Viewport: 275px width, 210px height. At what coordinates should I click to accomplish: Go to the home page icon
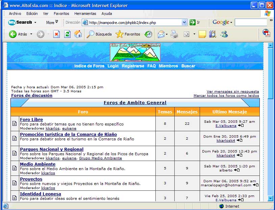click(78, 34)
